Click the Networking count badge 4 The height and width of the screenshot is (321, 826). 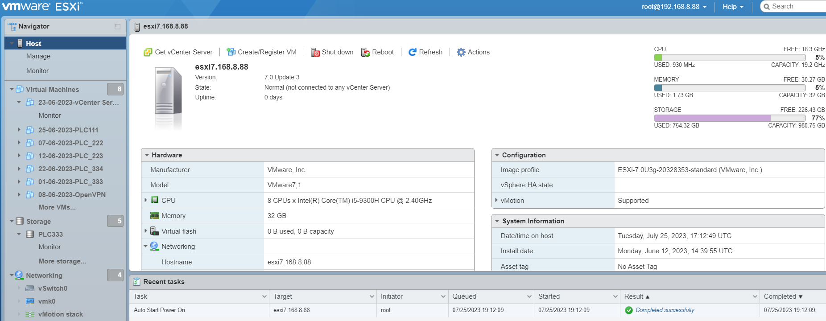tap(115, 275)
